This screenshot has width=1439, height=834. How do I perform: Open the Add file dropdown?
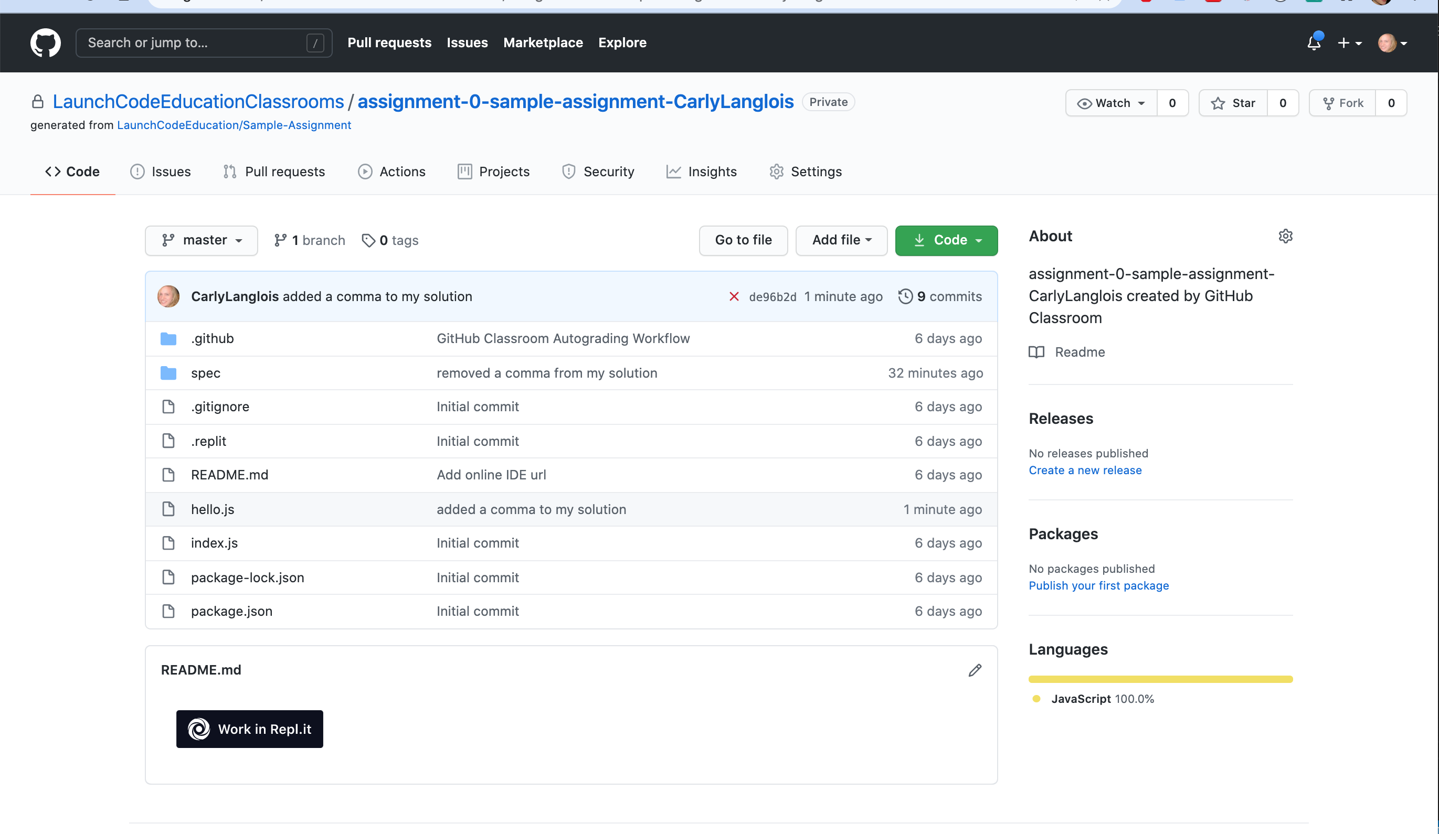841,240
